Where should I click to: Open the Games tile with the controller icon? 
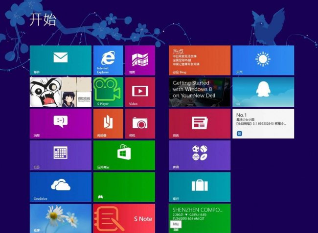[x=124, y=187]
